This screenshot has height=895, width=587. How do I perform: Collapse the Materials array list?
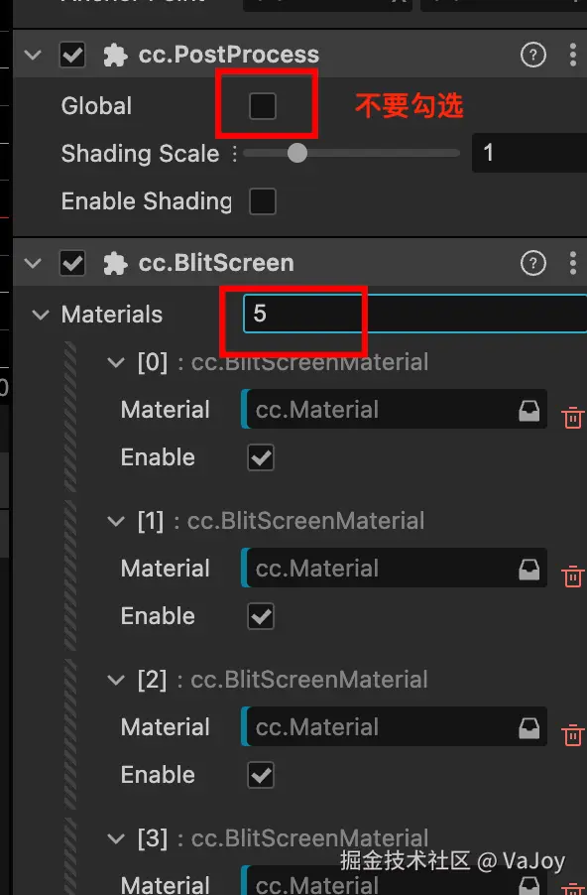[41, 315]
